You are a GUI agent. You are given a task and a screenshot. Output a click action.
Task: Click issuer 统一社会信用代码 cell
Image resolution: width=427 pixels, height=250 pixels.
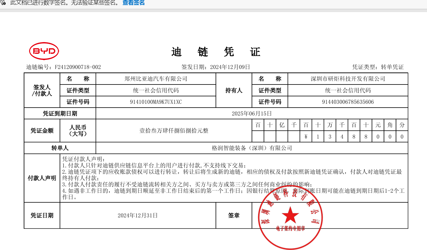(x=156, y=91)
